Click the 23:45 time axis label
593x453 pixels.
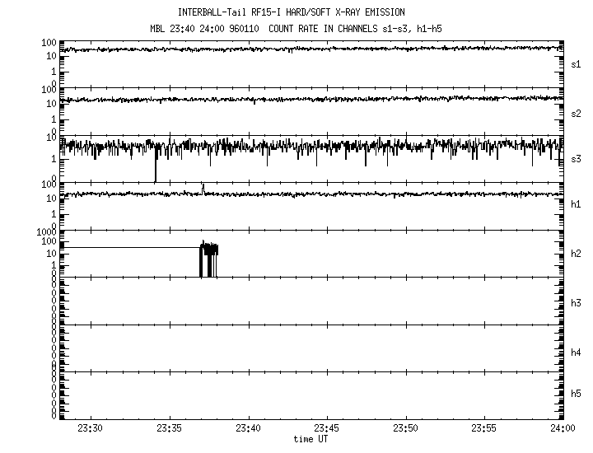(327, 428)
